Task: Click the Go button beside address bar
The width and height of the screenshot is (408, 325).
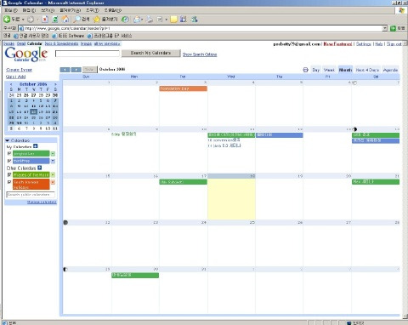Action: (397, 28)
